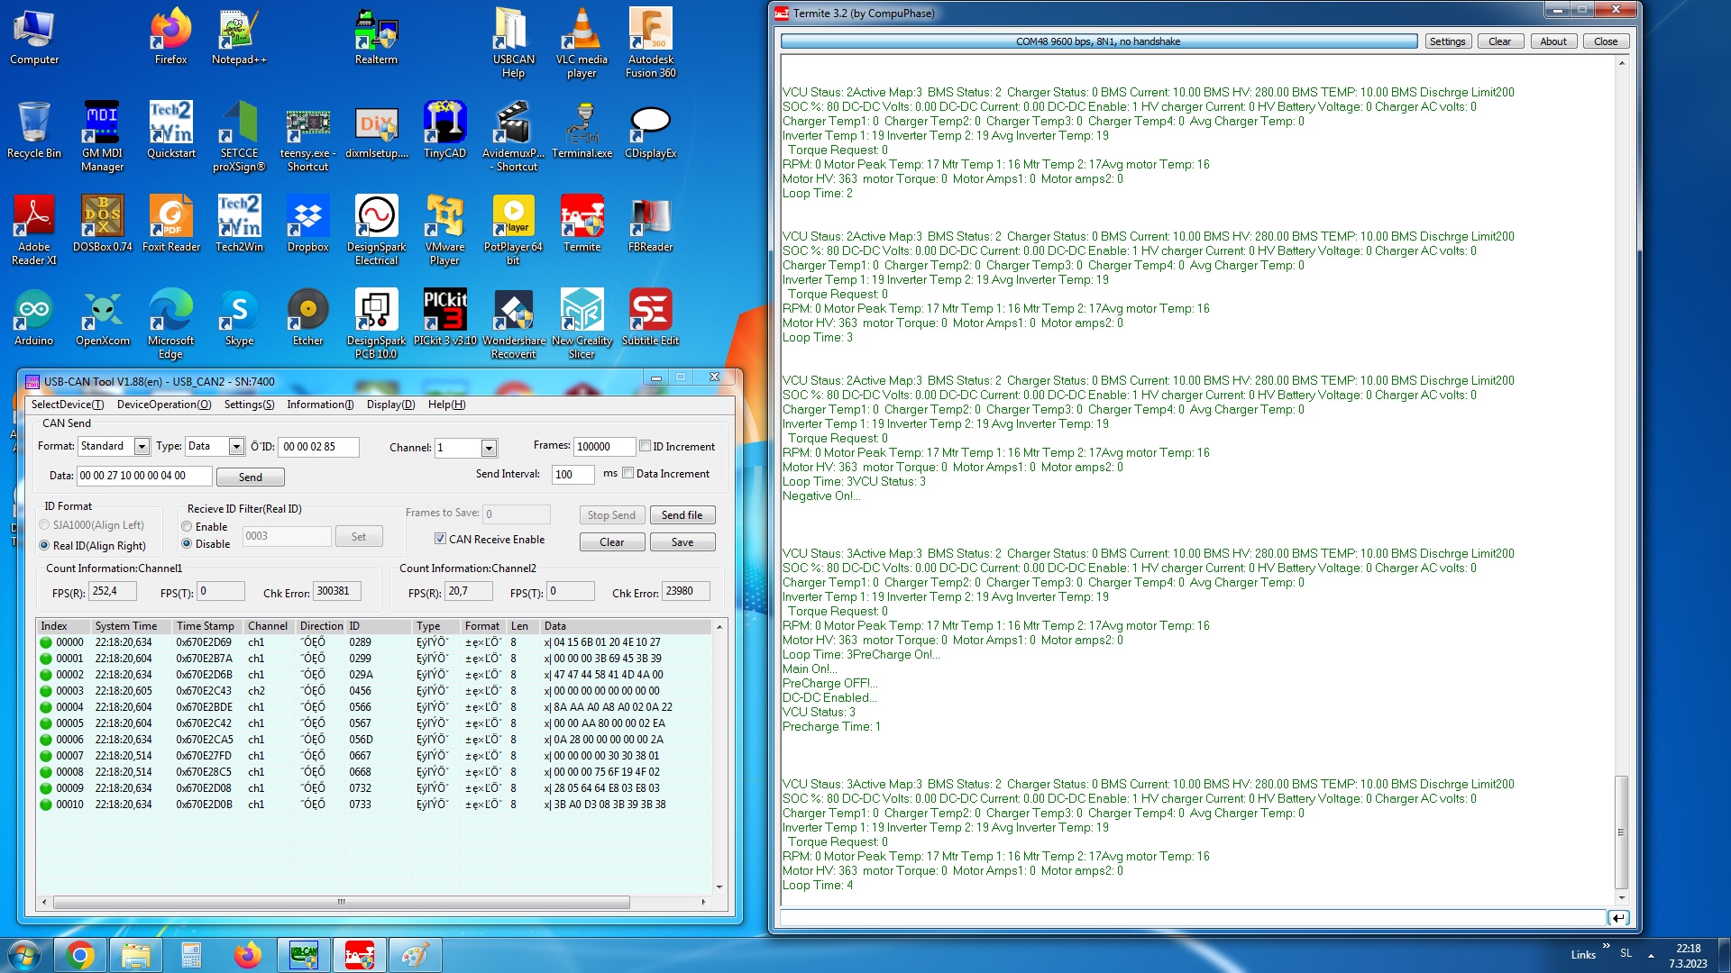Open the DeviceOperation menu

[164, 405]
